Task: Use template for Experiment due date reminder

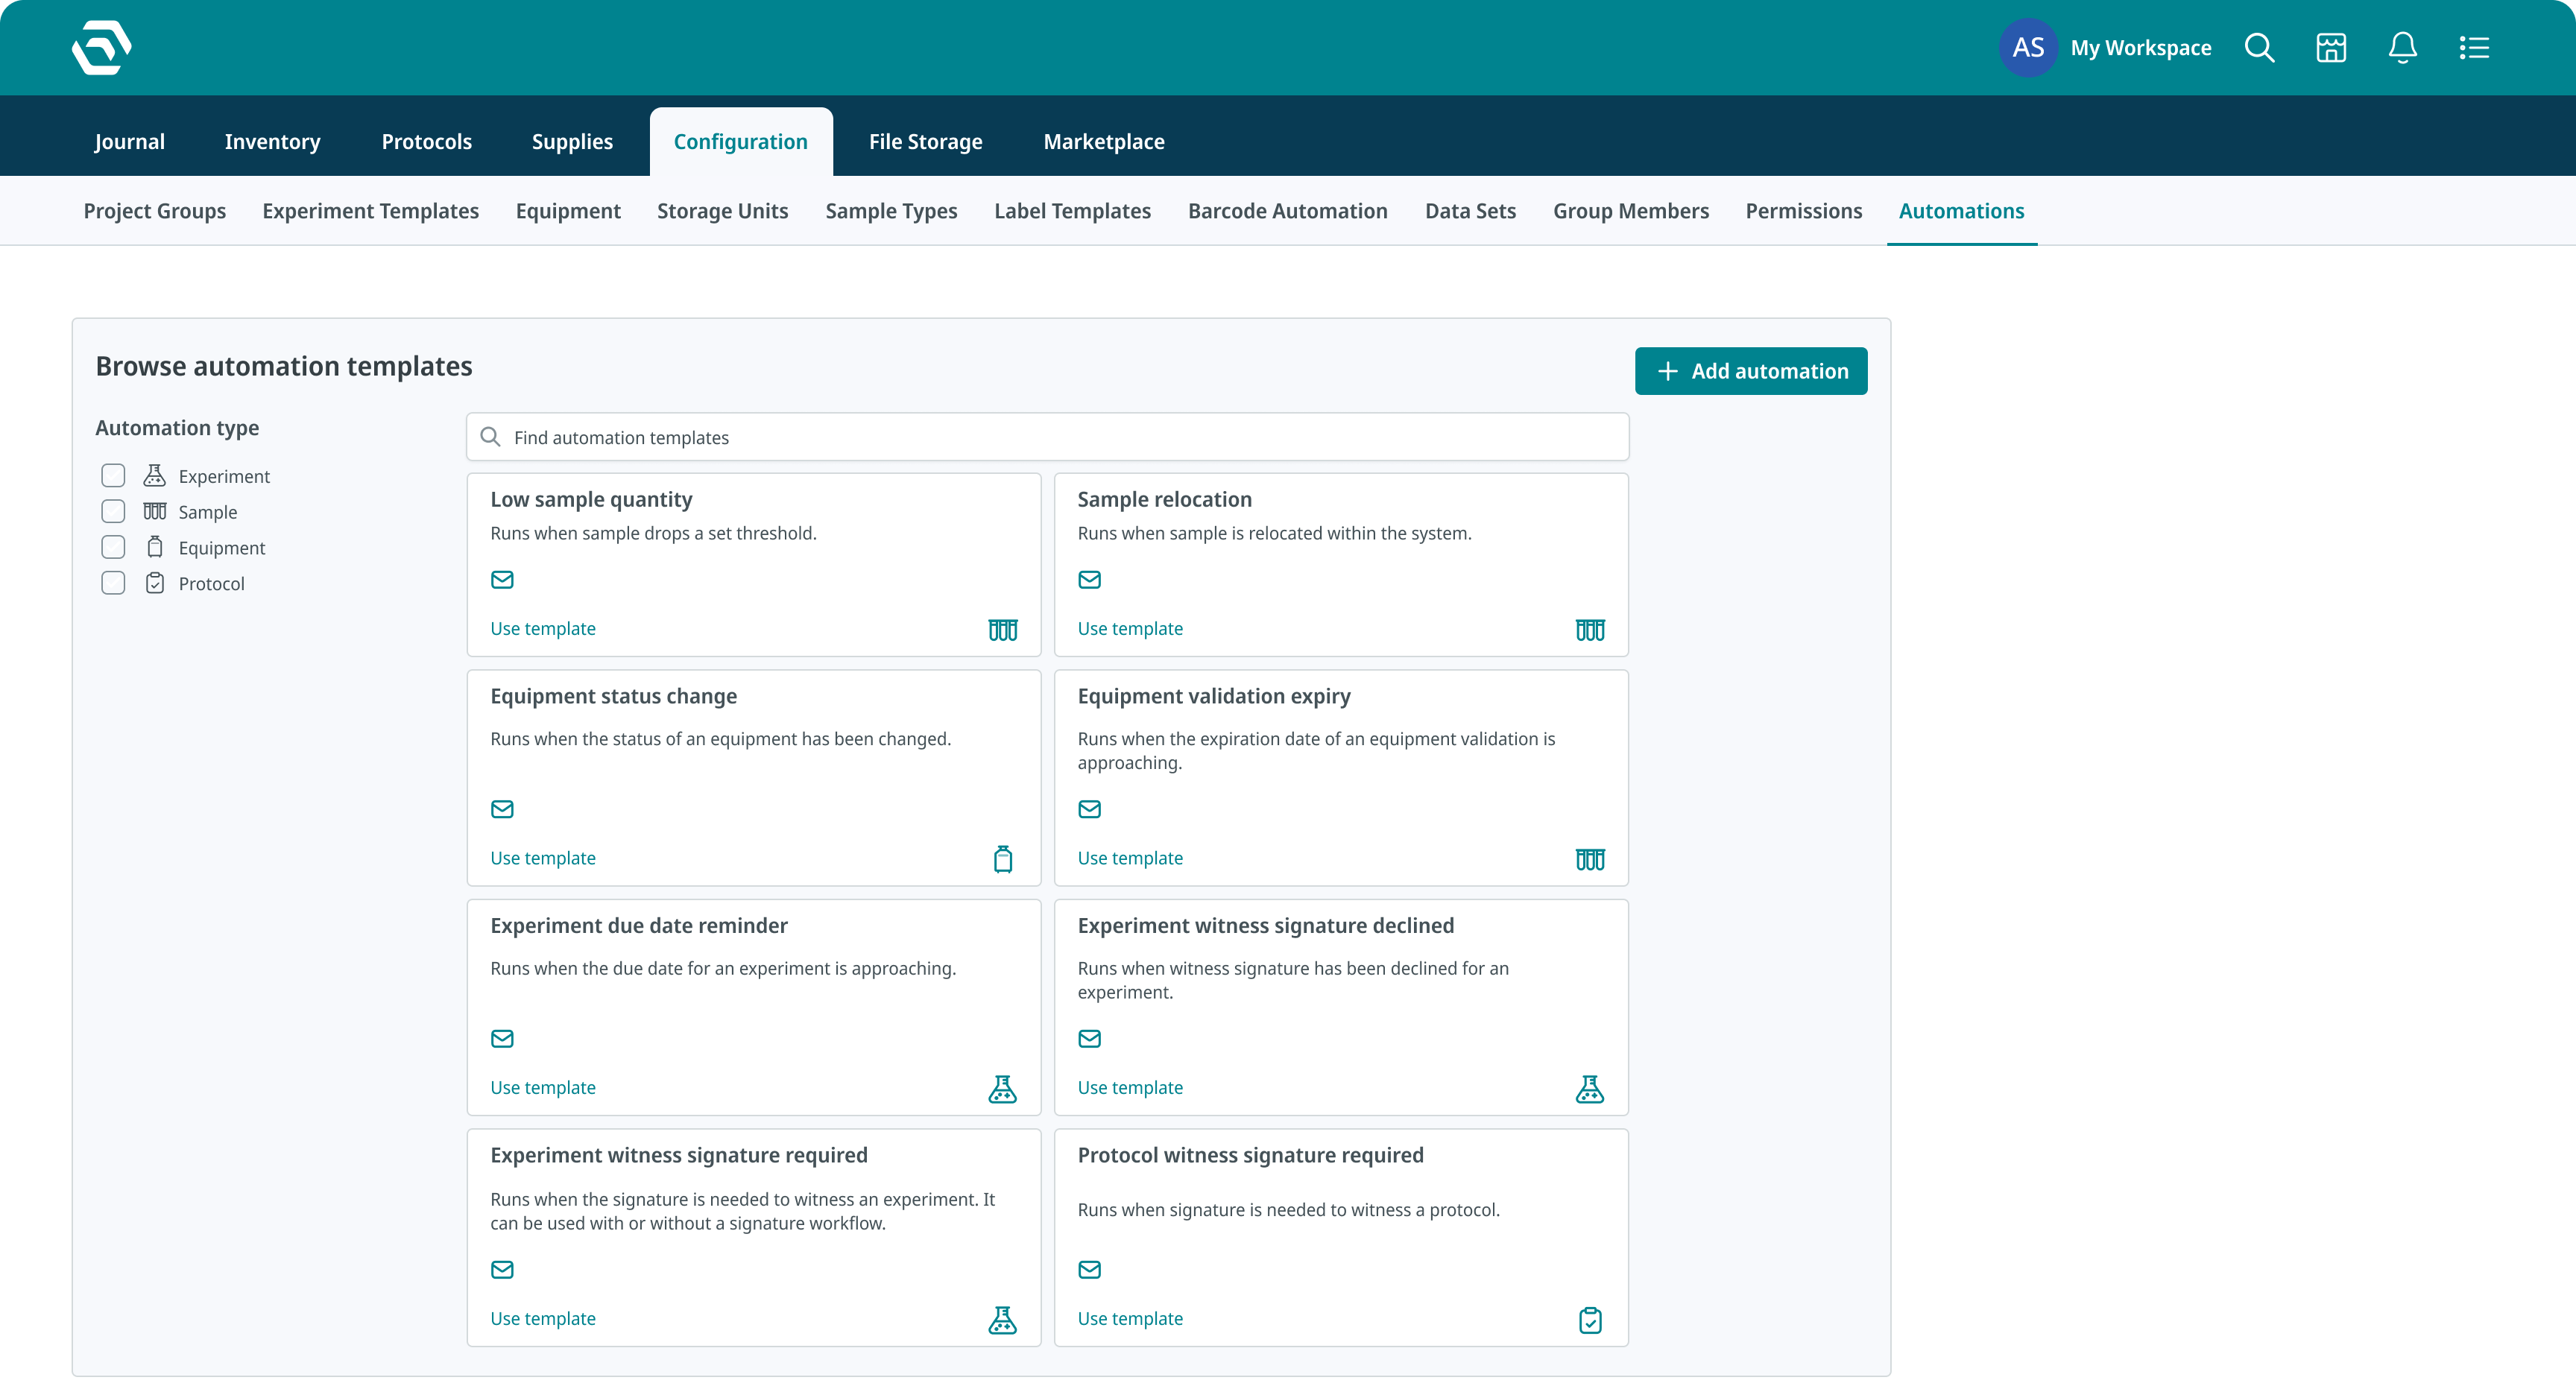Action: 542,1088
